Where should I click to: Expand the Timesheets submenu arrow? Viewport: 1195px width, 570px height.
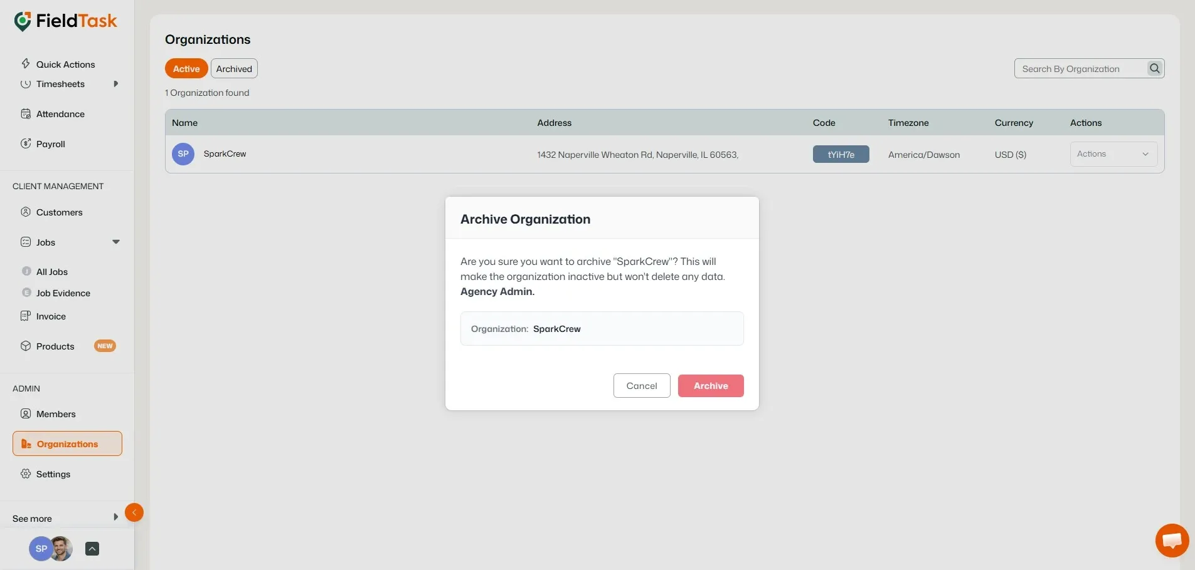click(x=115, y=84)
